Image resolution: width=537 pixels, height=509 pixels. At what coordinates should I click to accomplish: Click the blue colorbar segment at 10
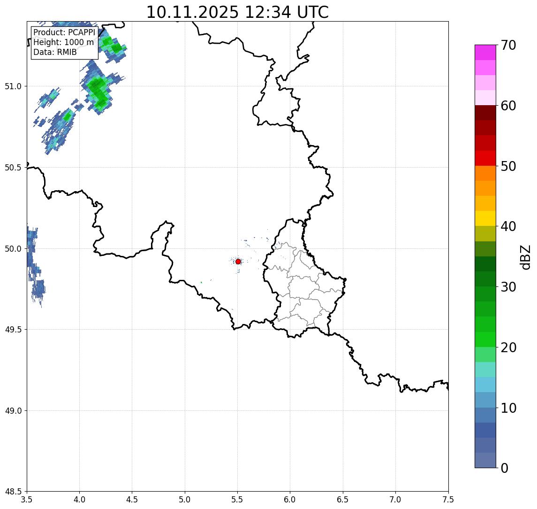pyautogui.click(x=485, y=415)
